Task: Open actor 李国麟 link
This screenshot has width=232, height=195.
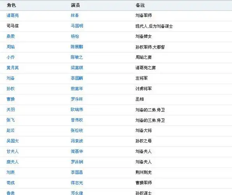Action: coord(77,78)
